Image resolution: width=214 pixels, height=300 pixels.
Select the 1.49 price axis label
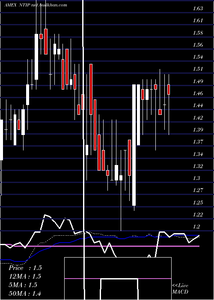198,81
